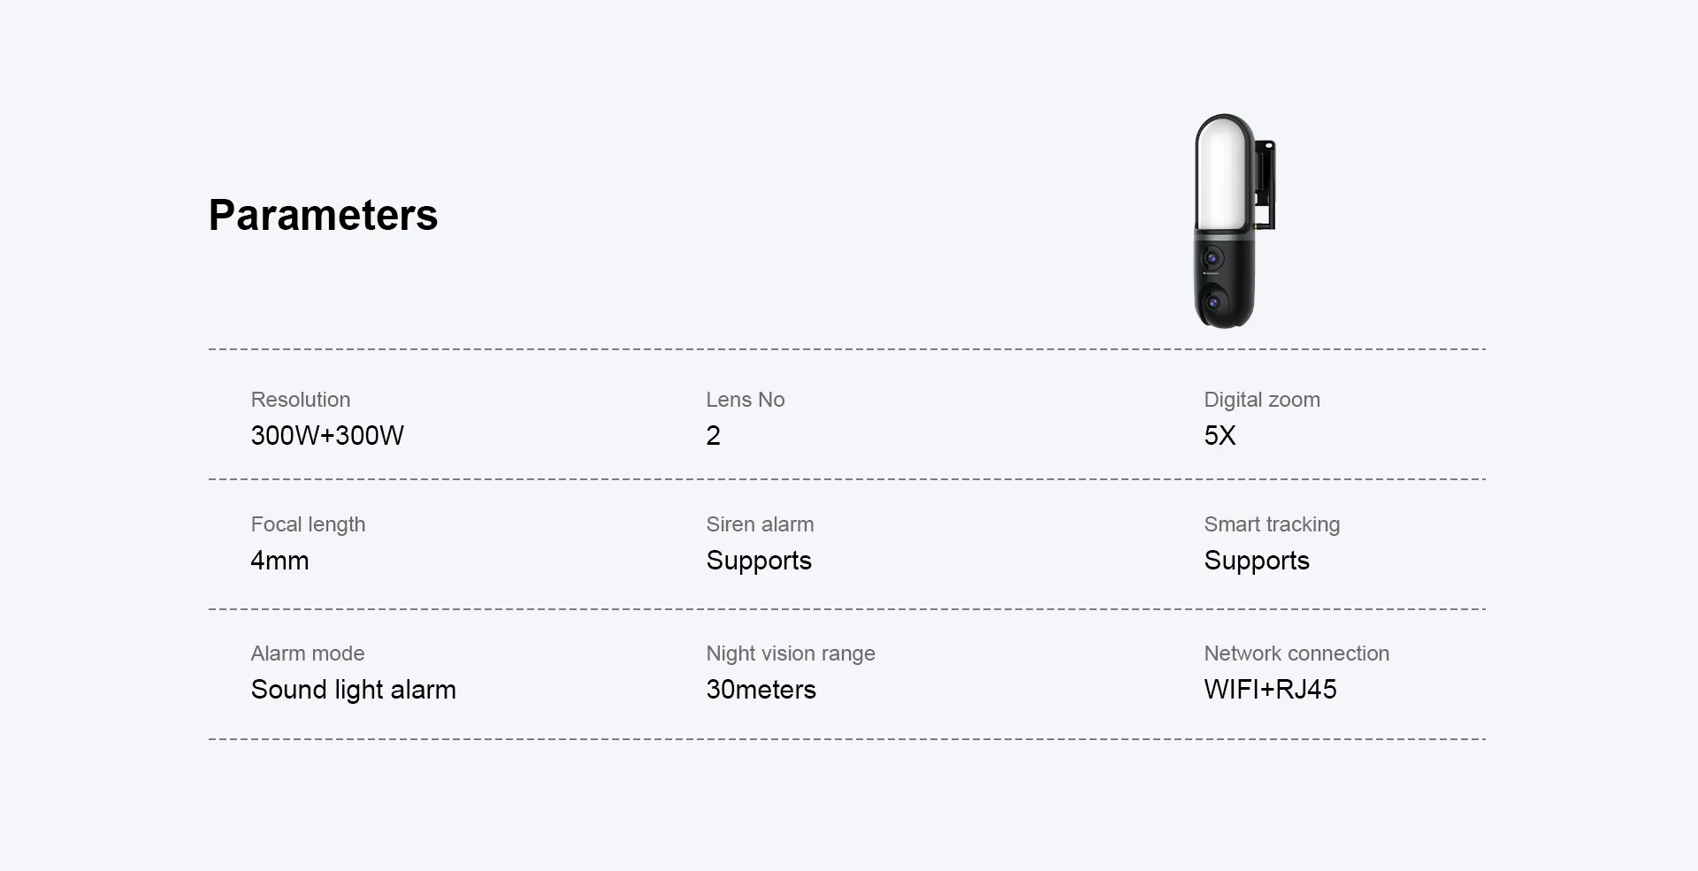This screenshot has width=1698, height=871.
Task: Select the Focal length label
Action: pos(308,524)
